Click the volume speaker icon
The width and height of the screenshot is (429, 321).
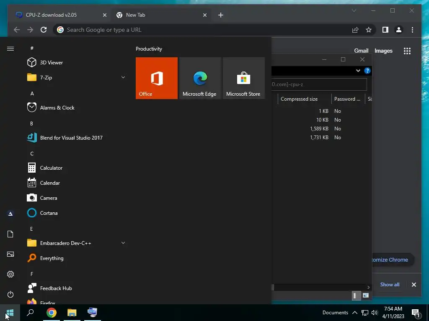coord(375,313)
